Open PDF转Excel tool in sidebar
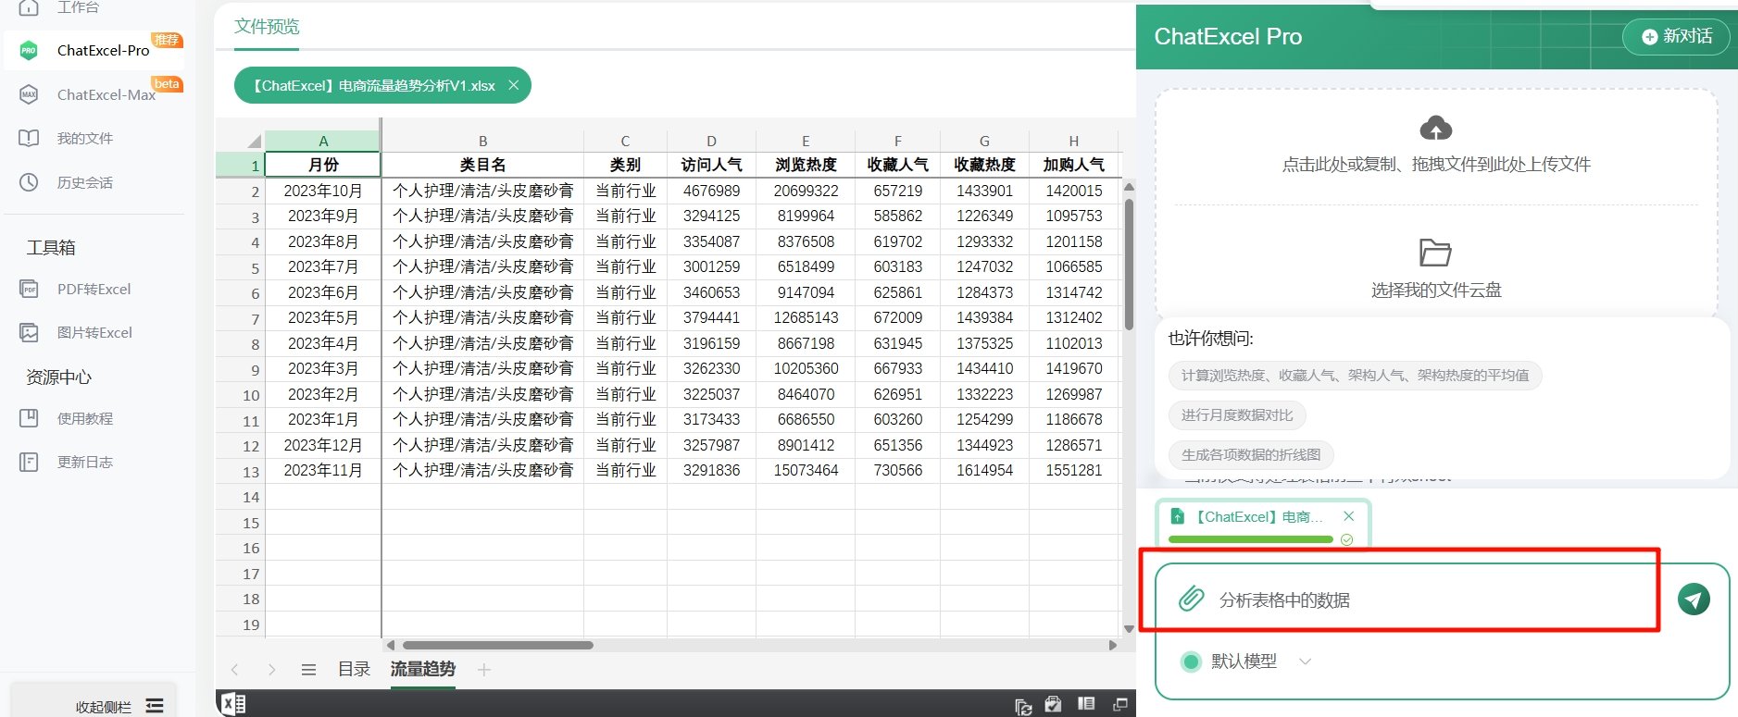 (x=94, y=289)
